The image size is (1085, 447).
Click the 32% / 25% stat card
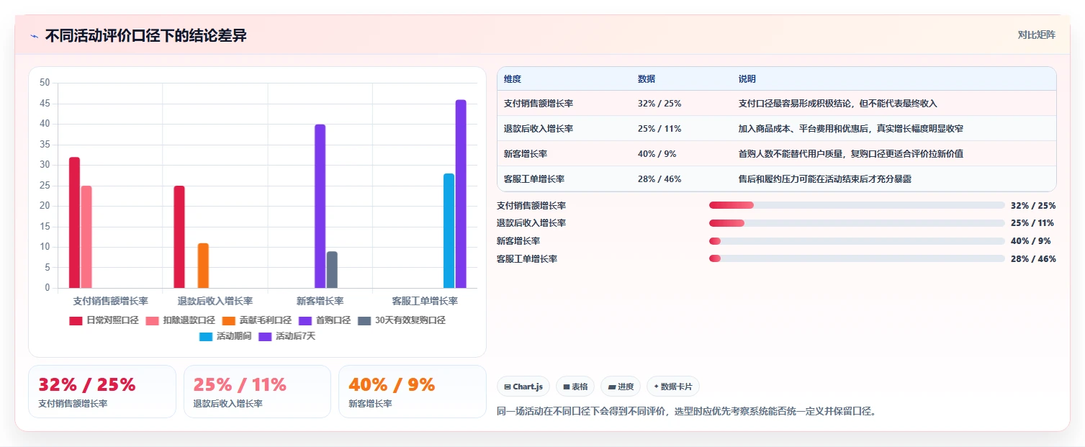click(x=102, y=392)
